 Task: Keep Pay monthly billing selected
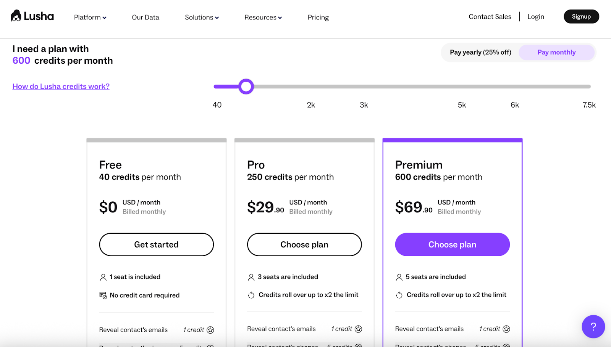tap(556, 52)
